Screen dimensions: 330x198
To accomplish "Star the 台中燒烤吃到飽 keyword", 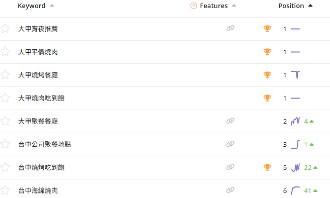I will pos(5,167).
